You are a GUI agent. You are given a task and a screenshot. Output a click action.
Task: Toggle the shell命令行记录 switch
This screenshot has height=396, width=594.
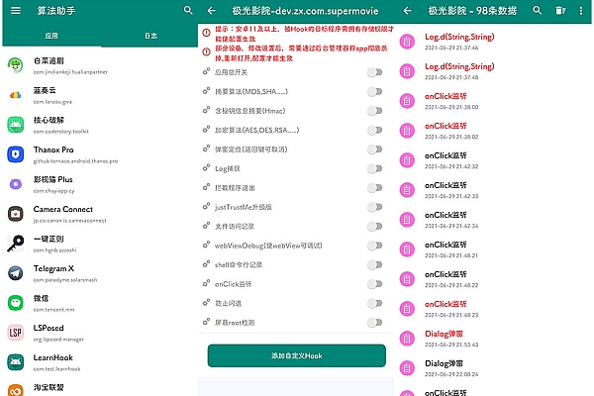tap(375, 264)
